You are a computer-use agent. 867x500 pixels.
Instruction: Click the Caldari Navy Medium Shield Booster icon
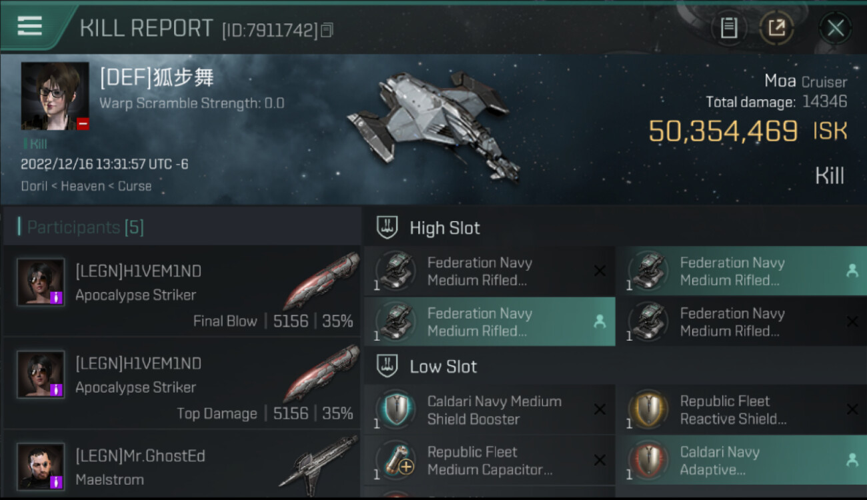396,410
